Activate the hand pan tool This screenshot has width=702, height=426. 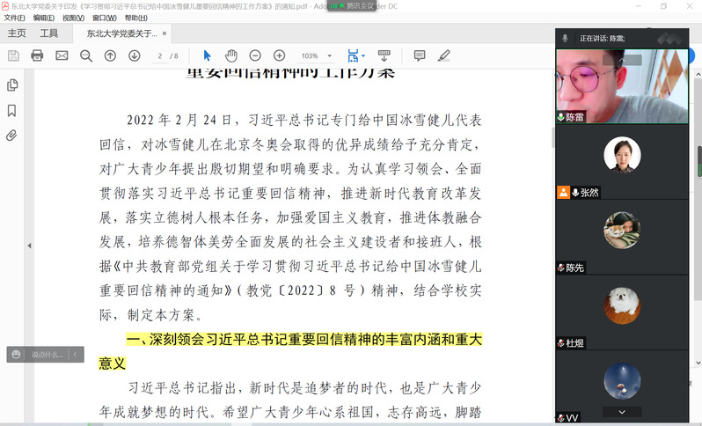click(230, 55)
